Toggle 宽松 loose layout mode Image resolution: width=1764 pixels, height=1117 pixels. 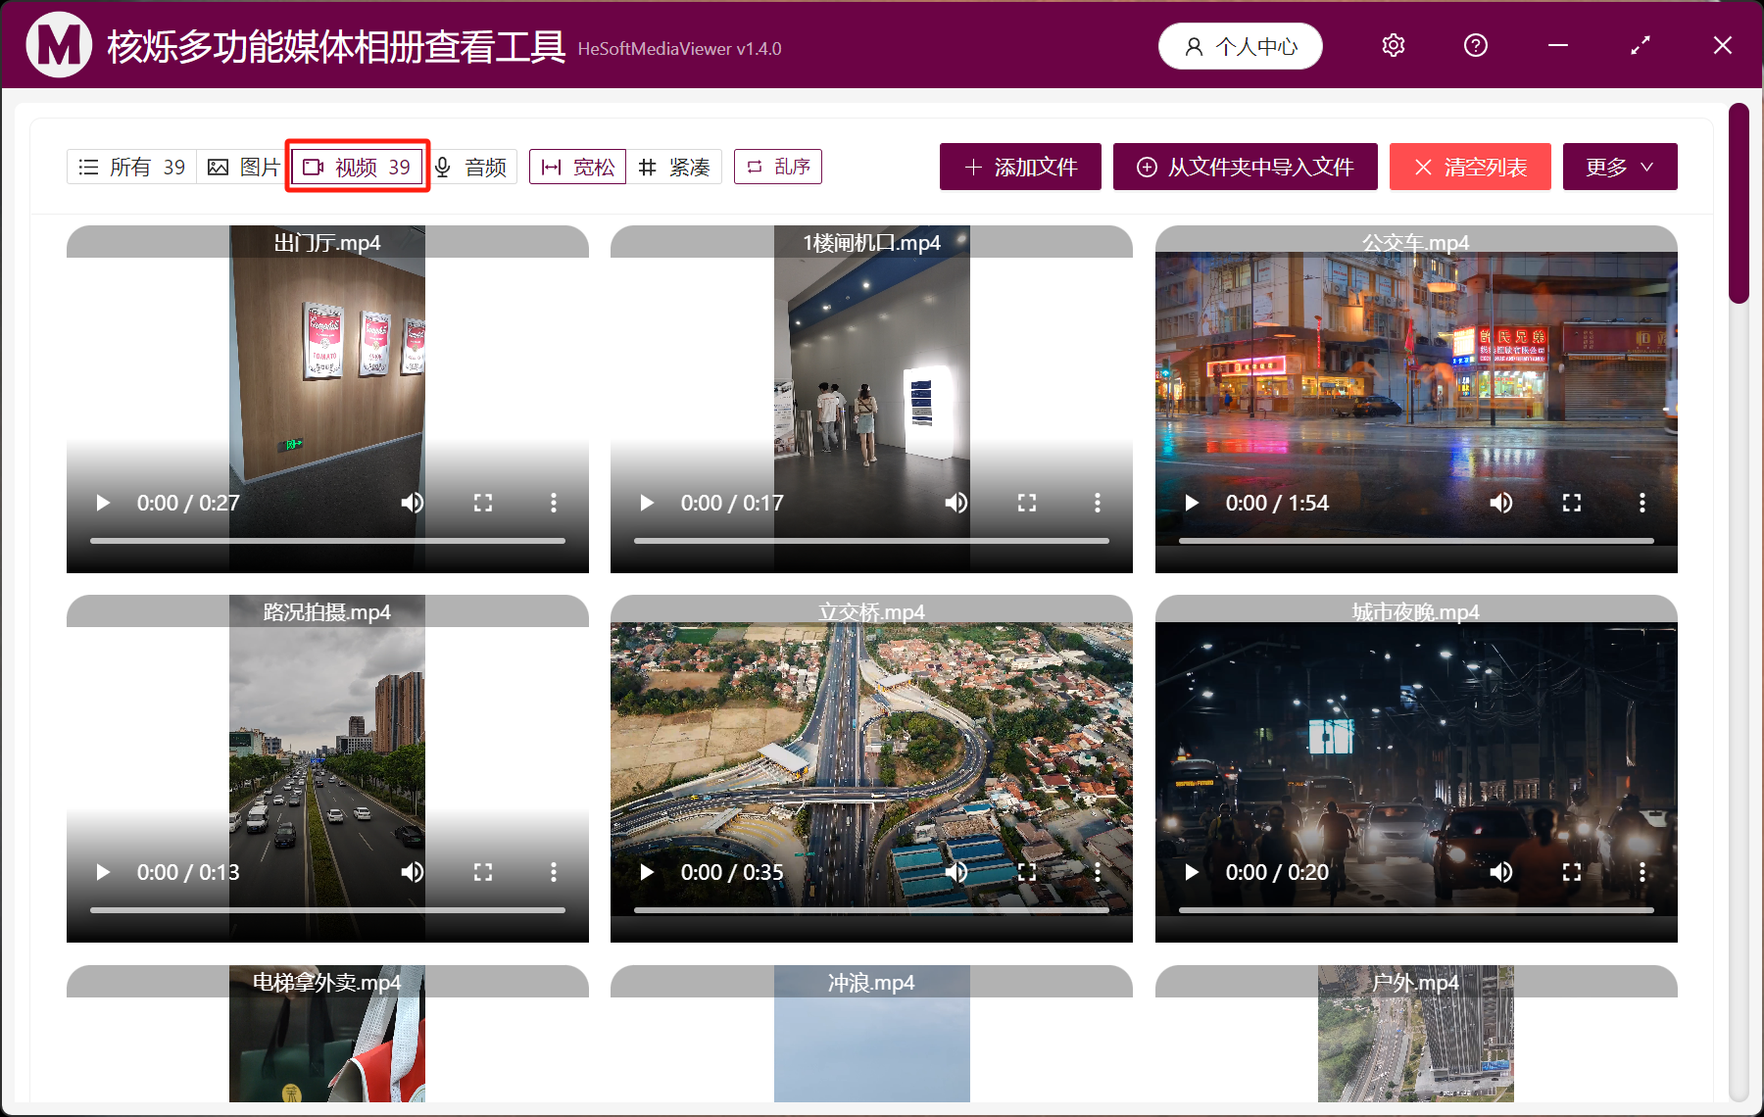[x=577, y=167]
